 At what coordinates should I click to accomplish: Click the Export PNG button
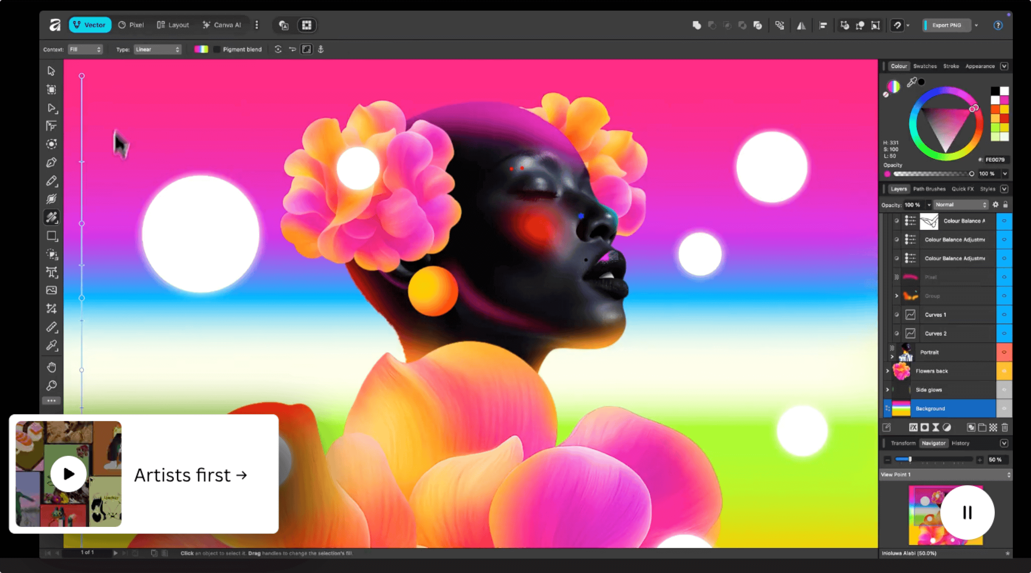click(946, 25)
